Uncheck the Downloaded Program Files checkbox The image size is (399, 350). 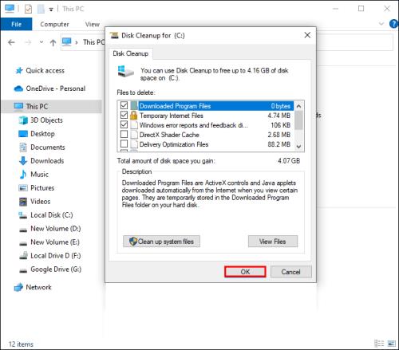click(124, 105)
